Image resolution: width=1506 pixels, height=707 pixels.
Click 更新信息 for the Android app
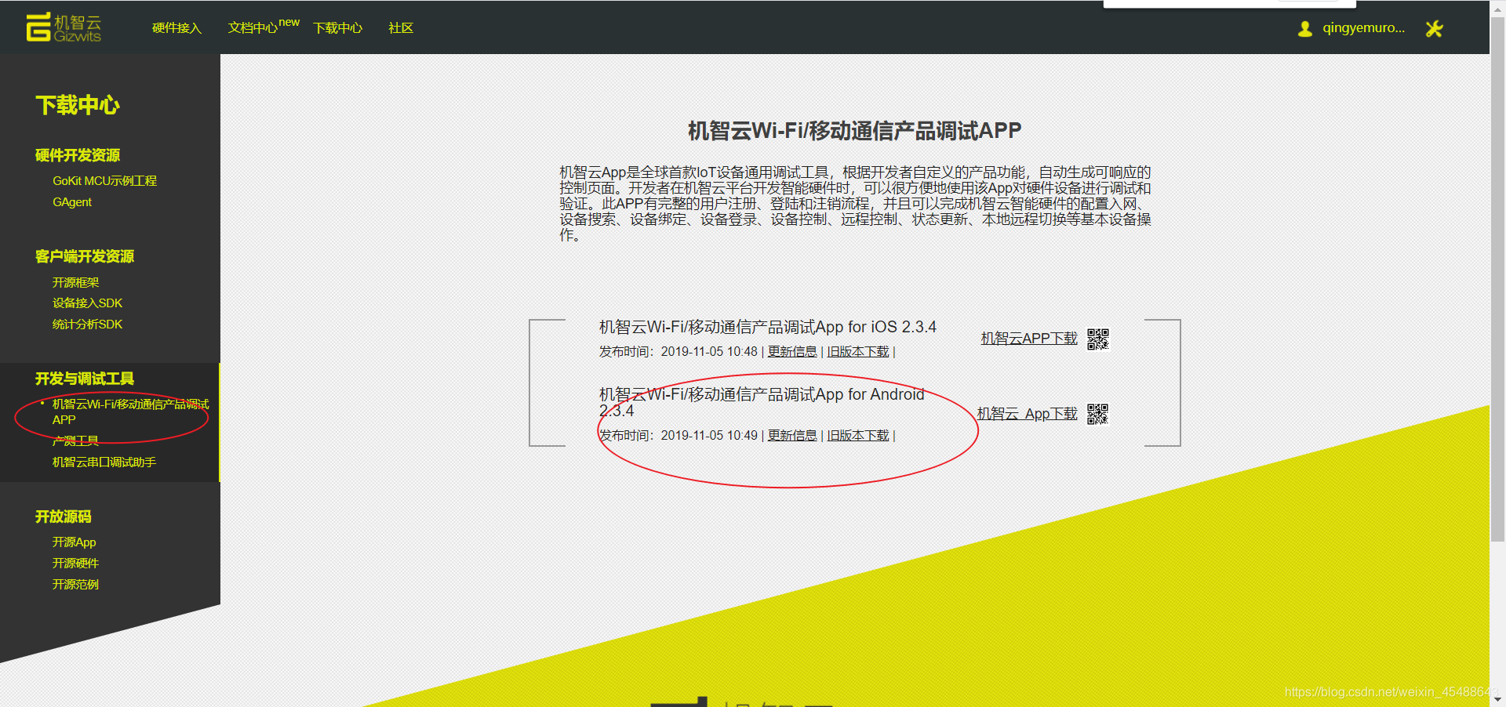point(792,436)
